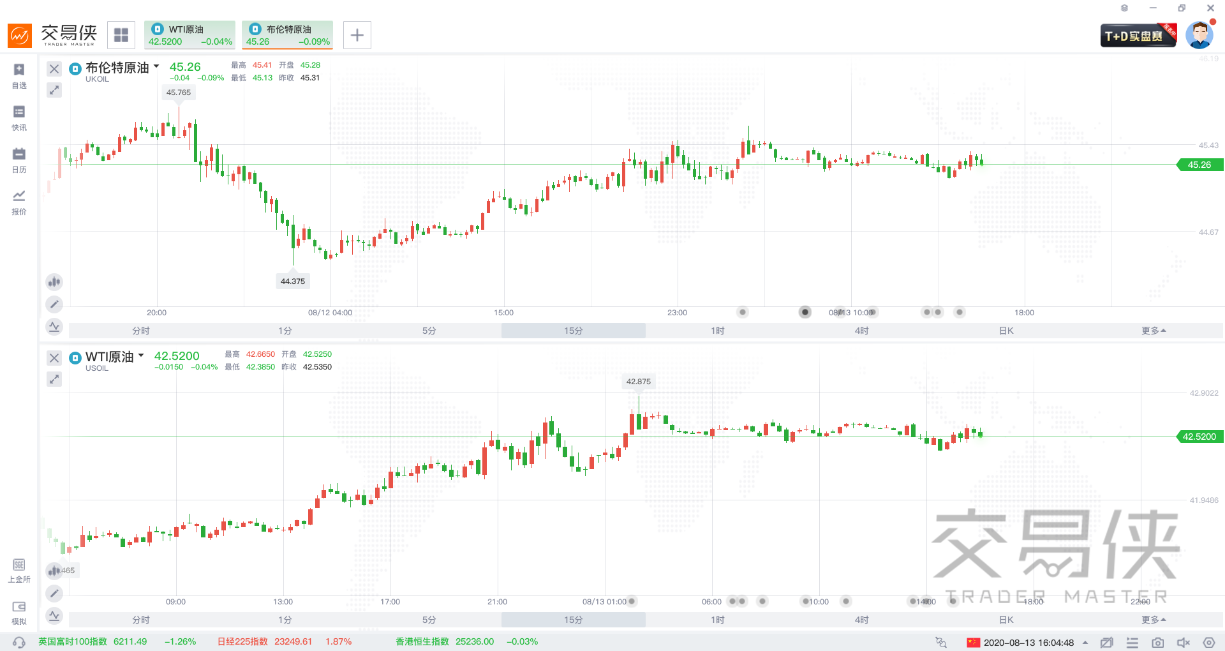Toggle the screen-display icon in the status bar
This screenshot has height=651, width=1225.
click(1107, 643)
